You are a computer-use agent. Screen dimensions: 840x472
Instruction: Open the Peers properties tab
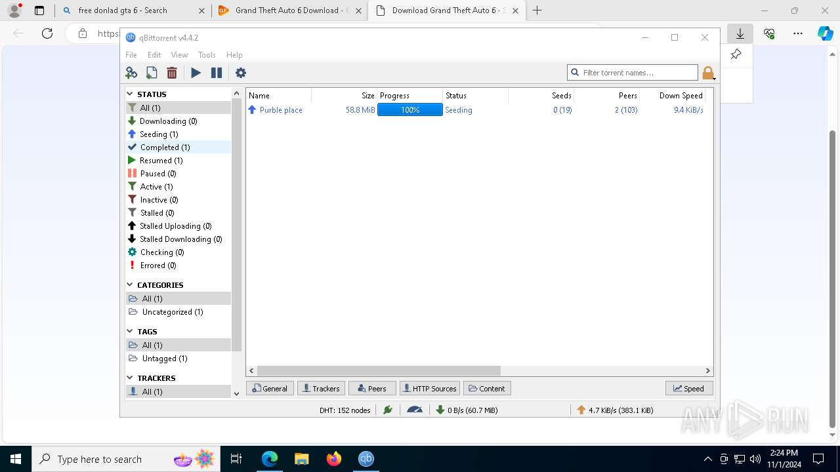point(372,388)
